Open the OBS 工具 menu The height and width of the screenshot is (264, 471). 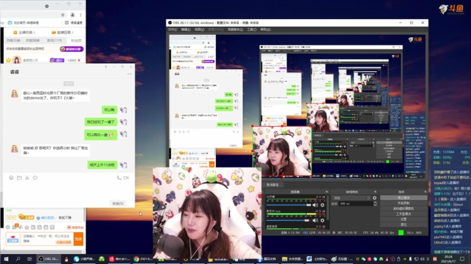coord(251,29)
